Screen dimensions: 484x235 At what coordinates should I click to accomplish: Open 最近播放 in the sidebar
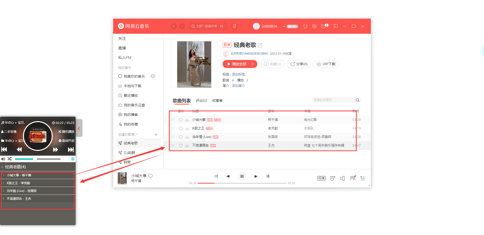click(131, 95)
